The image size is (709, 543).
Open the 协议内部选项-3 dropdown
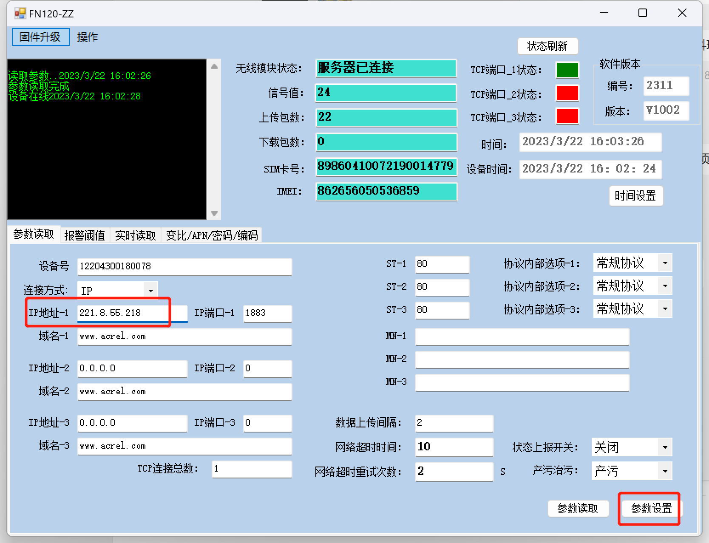[x=665, y=309]
